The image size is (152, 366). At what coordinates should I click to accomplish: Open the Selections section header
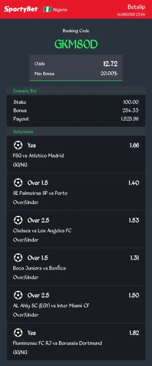pos(76,132)
